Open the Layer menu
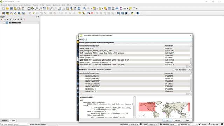The image size is (224, 126). click(21, 5)
